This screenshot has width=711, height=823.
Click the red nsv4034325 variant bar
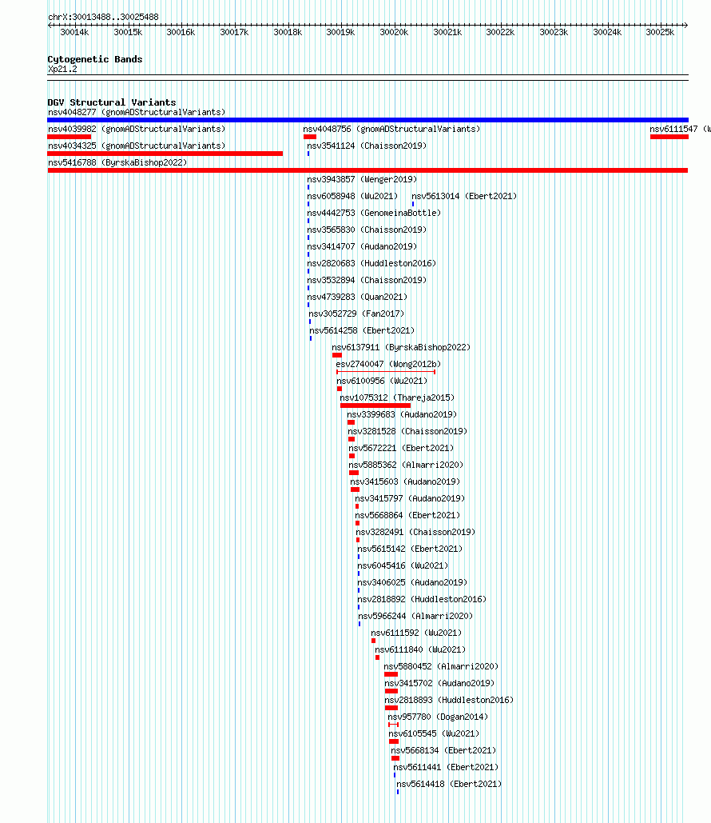[165, 154]
